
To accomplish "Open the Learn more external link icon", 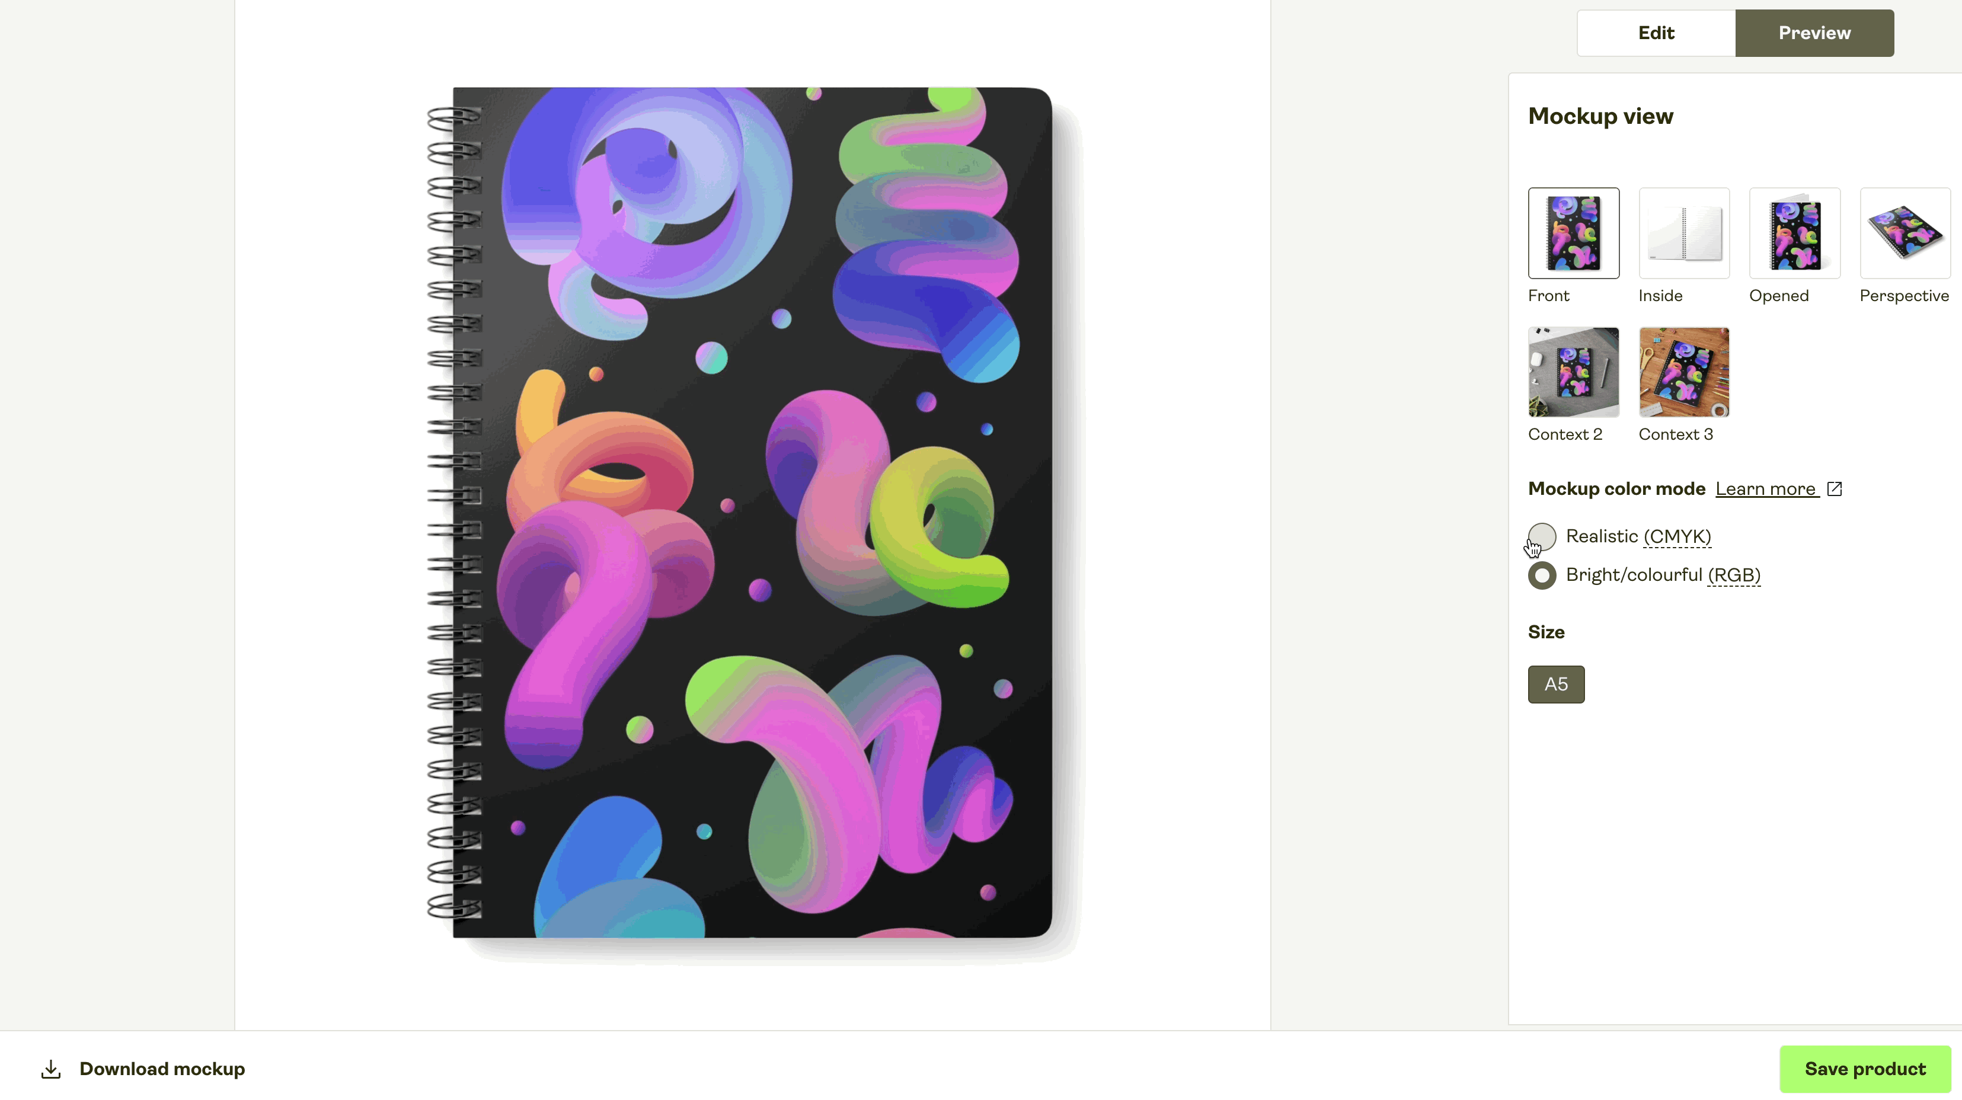I will 1835,489.
